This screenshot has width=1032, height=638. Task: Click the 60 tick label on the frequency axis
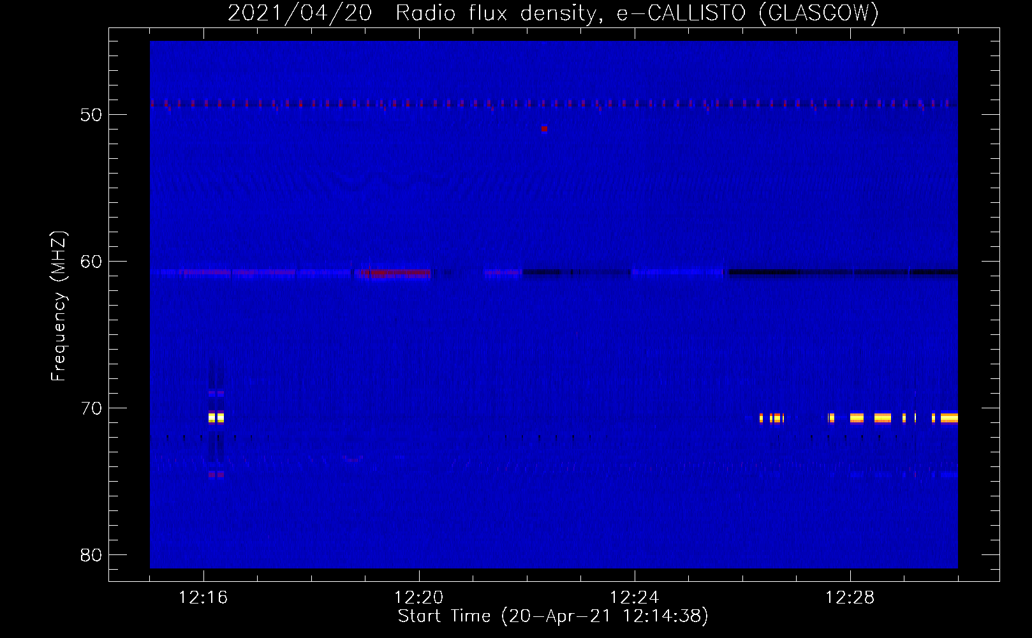(91, 262)
